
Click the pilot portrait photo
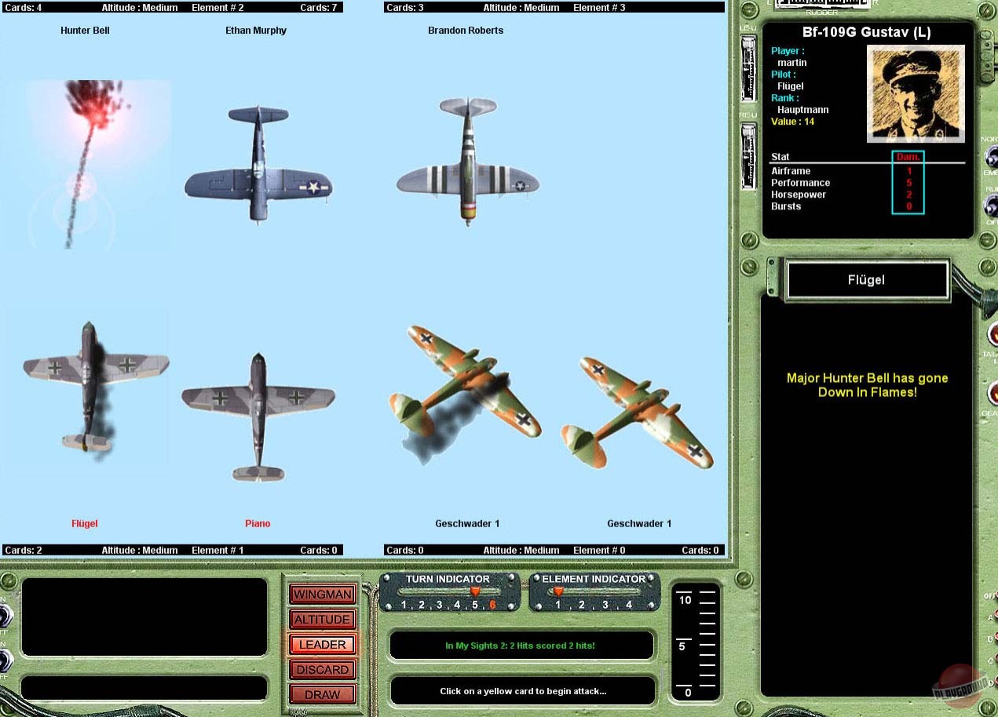915,93
